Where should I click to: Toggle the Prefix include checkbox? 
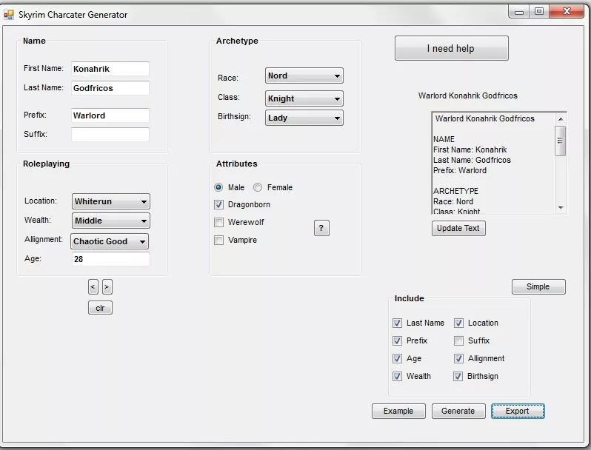coord(397,340)
